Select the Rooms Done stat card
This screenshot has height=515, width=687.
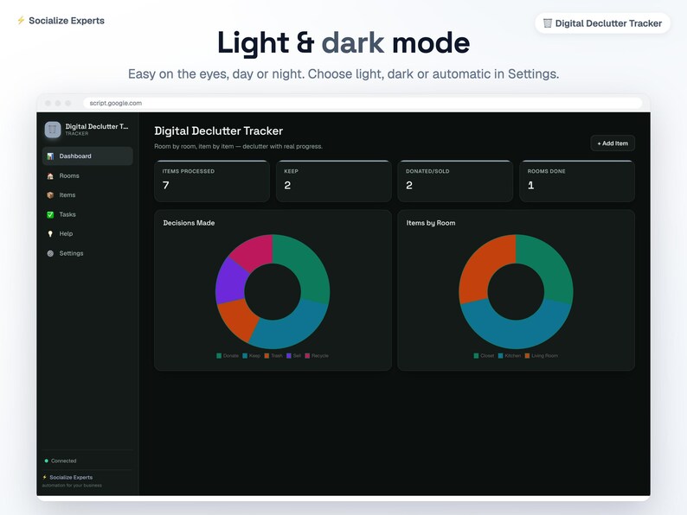(577, 181)
